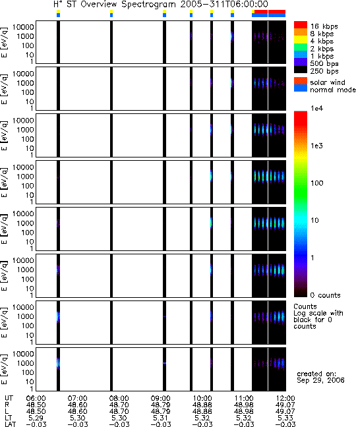Click the 'UT' row label

pos(9,399)
